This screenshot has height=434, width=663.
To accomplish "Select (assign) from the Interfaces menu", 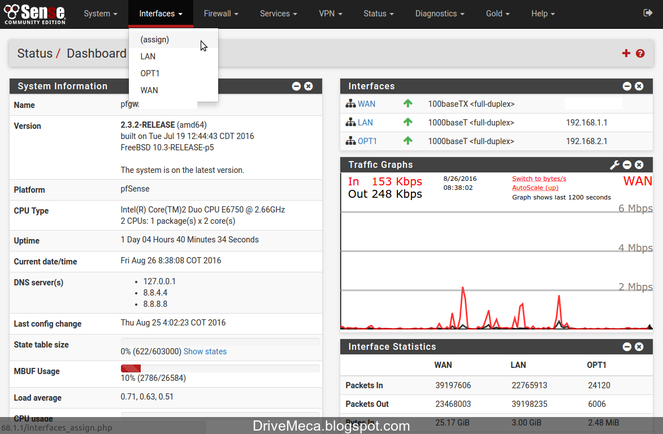I will pos(154,40).
